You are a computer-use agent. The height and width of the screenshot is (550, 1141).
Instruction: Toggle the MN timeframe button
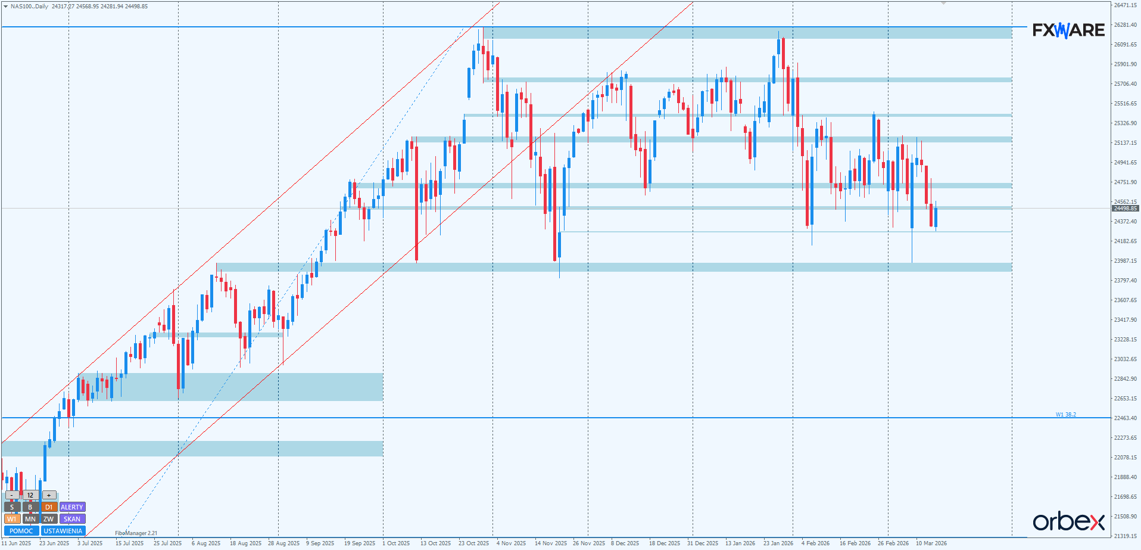click(x=30, y=519)
